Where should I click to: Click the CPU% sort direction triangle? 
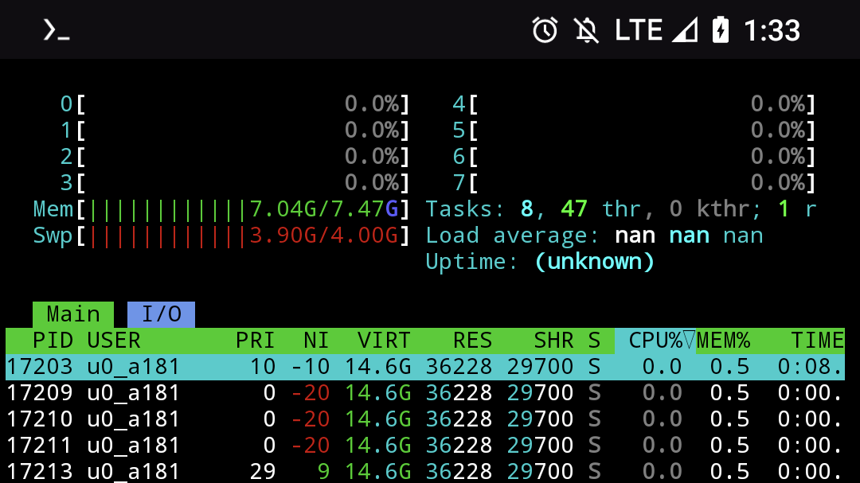(x=690, y=341)
